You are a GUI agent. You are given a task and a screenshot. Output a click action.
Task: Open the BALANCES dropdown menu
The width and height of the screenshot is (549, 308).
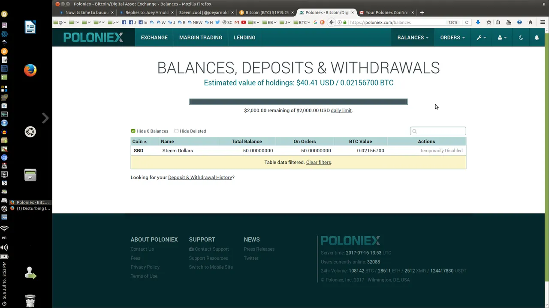(413, 38)
